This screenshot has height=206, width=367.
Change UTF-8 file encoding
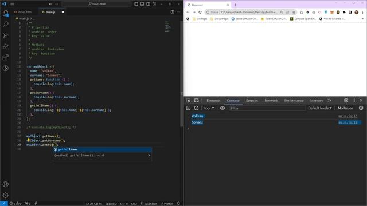[x=124, y=204]
